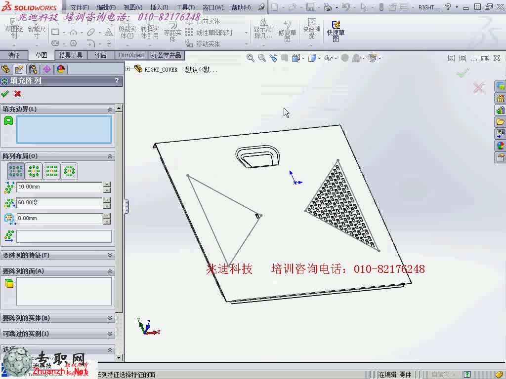The height and width of the screenshot is (379, 506).
Task: Open Custom Properties icon in task pane
Action: (500, 157)
